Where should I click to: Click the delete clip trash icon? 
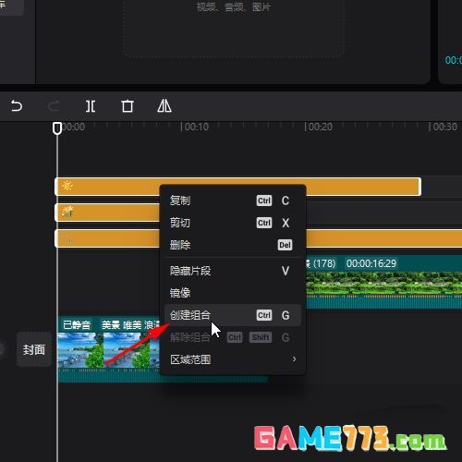[x=128, y=106]
